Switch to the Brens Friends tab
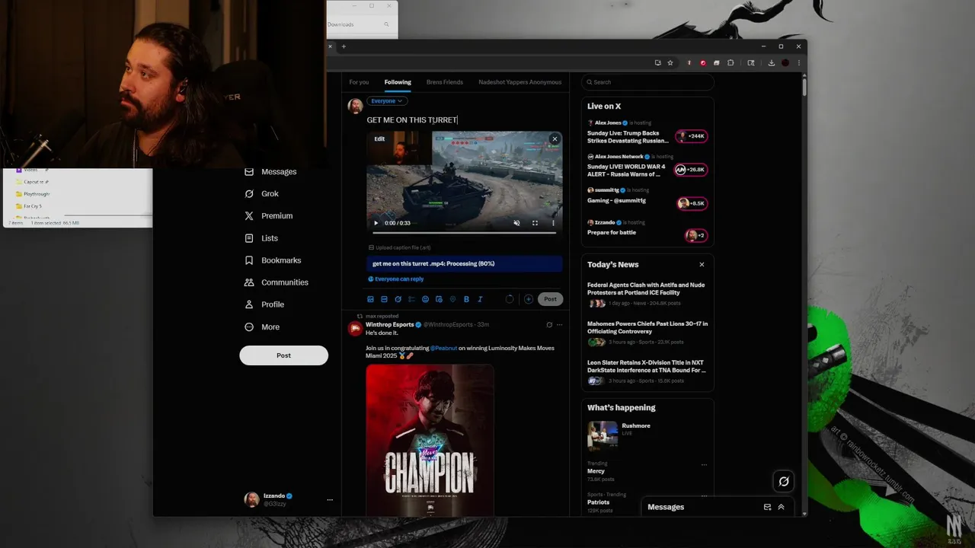 pos(445,82)
